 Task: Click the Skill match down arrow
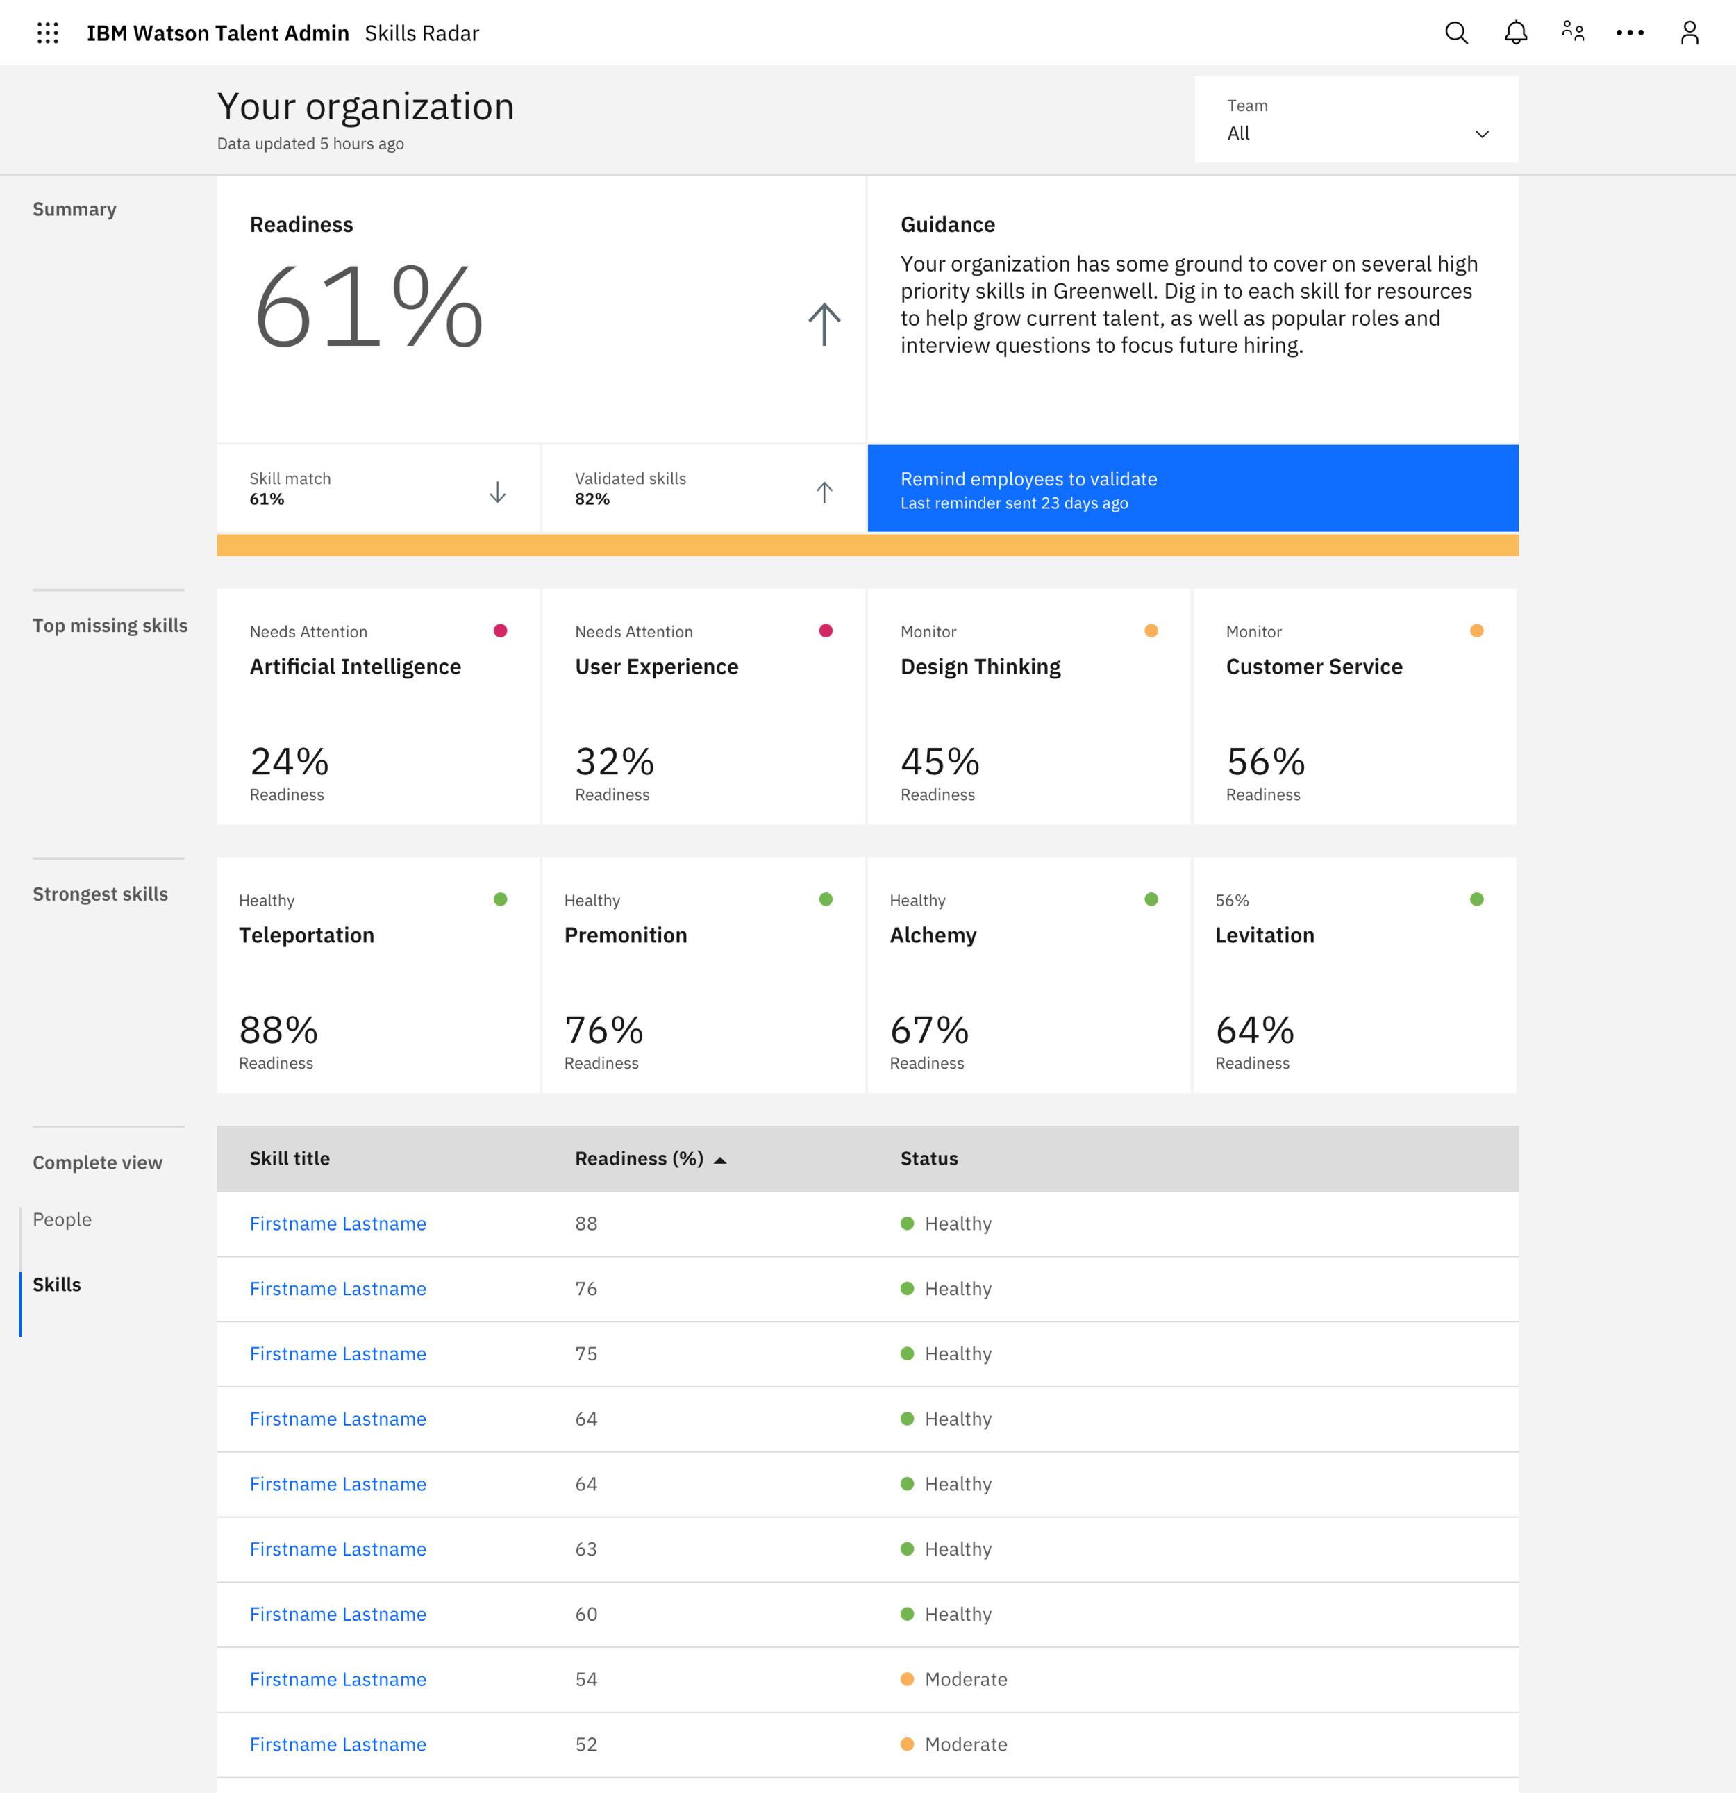coord(498,492)
